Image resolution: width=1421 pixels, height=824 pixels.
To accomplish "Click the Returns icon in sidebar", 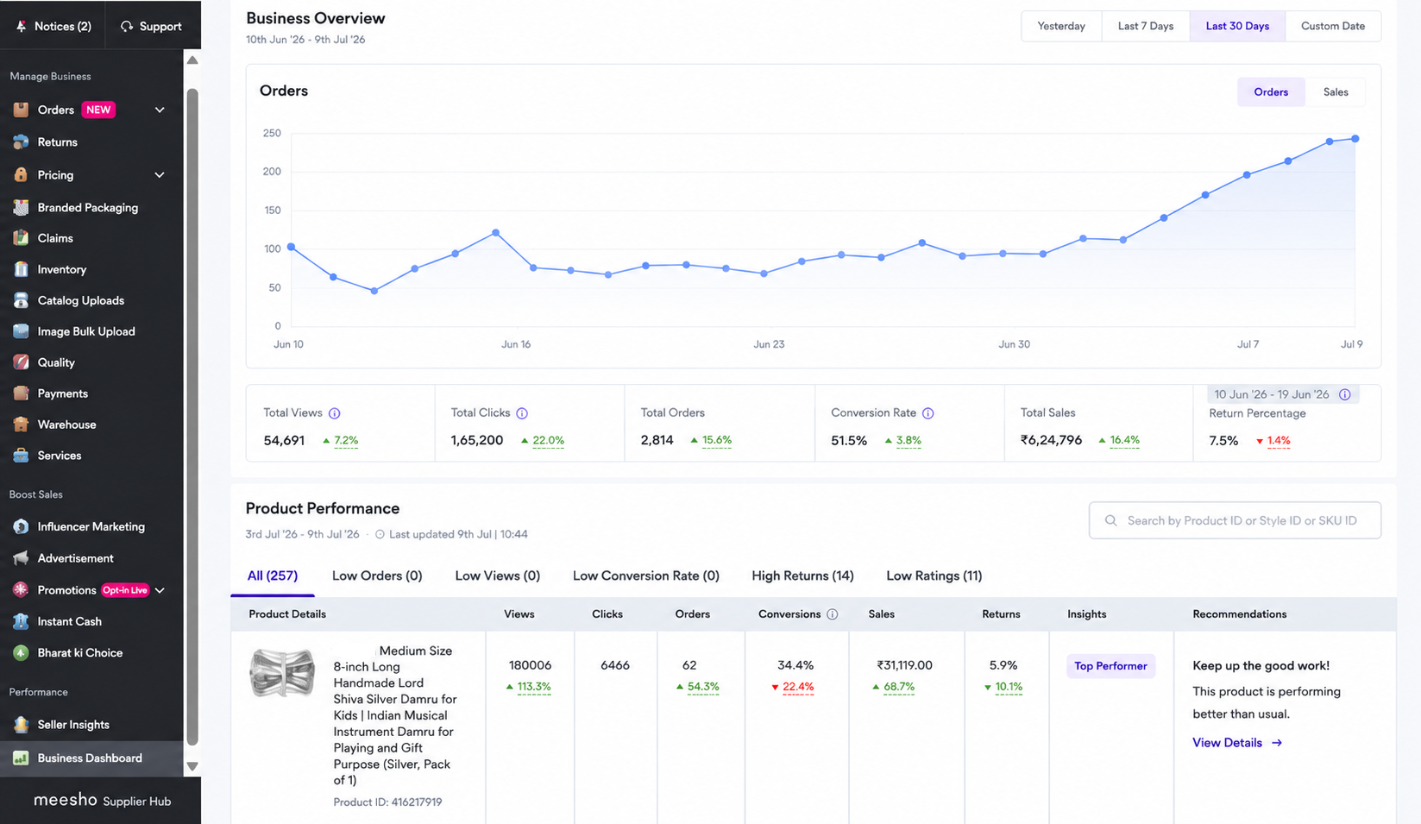I will coord(21,142).
